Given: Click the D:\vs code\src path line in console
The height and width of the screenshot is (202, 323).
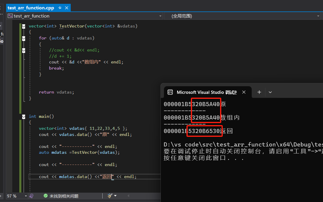Looking at the screenshot, I should click(x=243, y=144).
